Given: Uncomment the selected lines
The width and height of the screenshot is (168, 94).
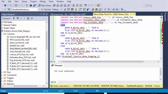Looking at the screenshot, I should pos(108,9).
